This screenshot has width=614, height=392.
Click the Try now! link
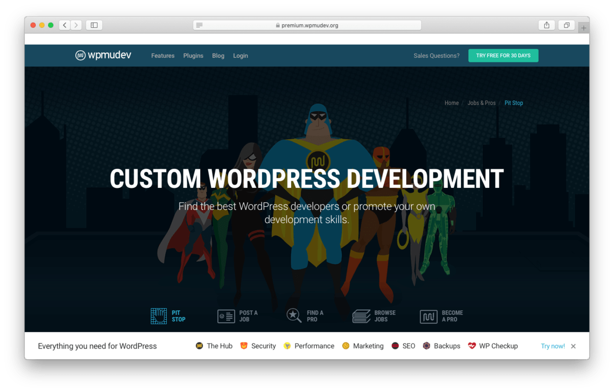click(x=553, y=346)
